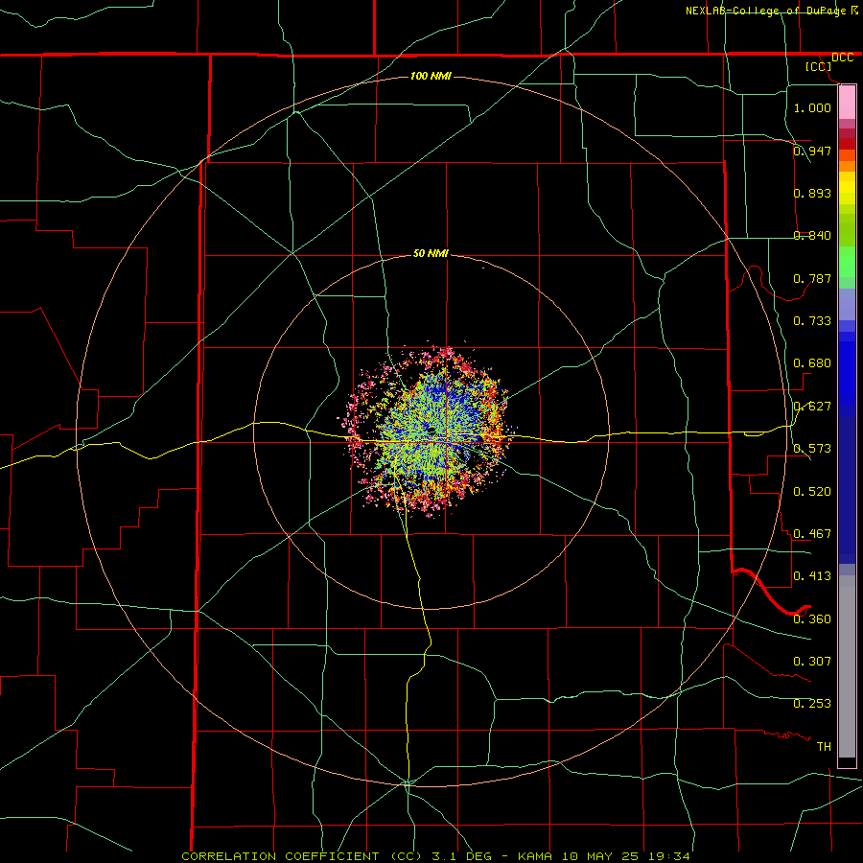Click the 0.627 legend value

click(812, 407)
